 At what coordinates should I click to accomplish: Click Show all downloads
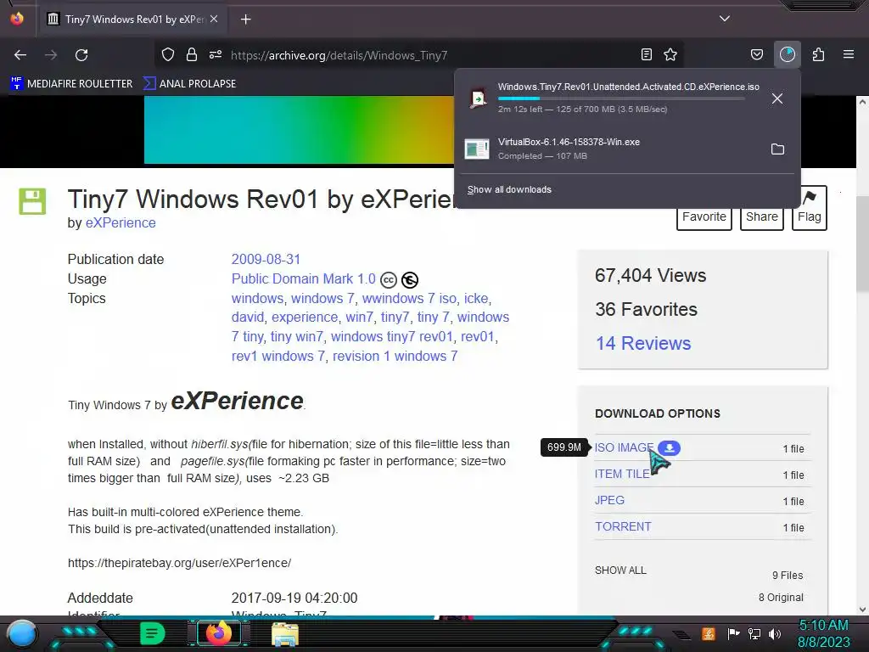[509, 189]
